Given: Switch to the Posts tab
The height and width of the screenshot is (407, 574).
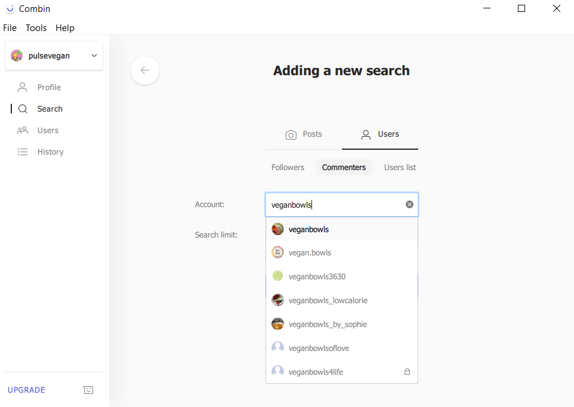Looking at the screenshot, I should pyautogui.click(x=304, y=134).
